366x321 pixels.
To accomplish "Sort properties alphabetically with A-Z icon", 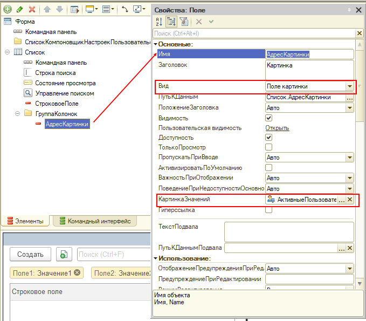I will [160, 22].
